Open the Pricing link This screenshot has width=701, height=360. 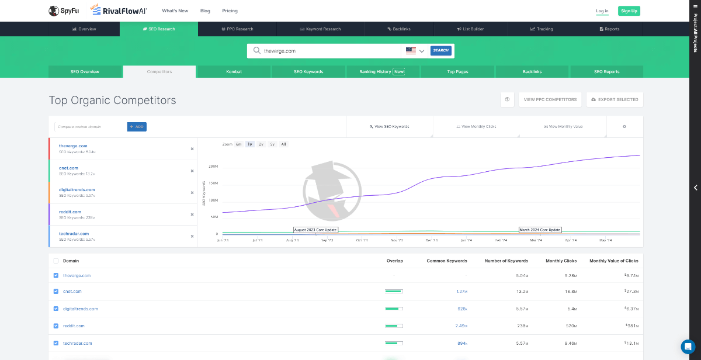(x=230, y=11)
